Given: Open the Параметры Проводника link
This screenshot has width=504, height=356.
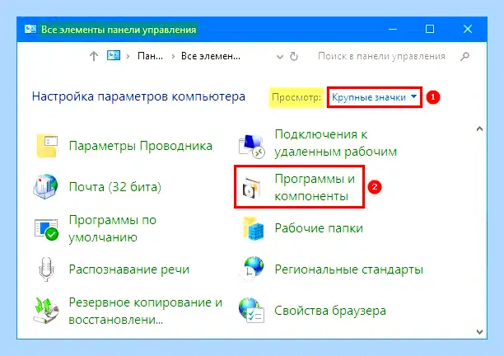Looking at the screenshot, I should pos(141,146).
